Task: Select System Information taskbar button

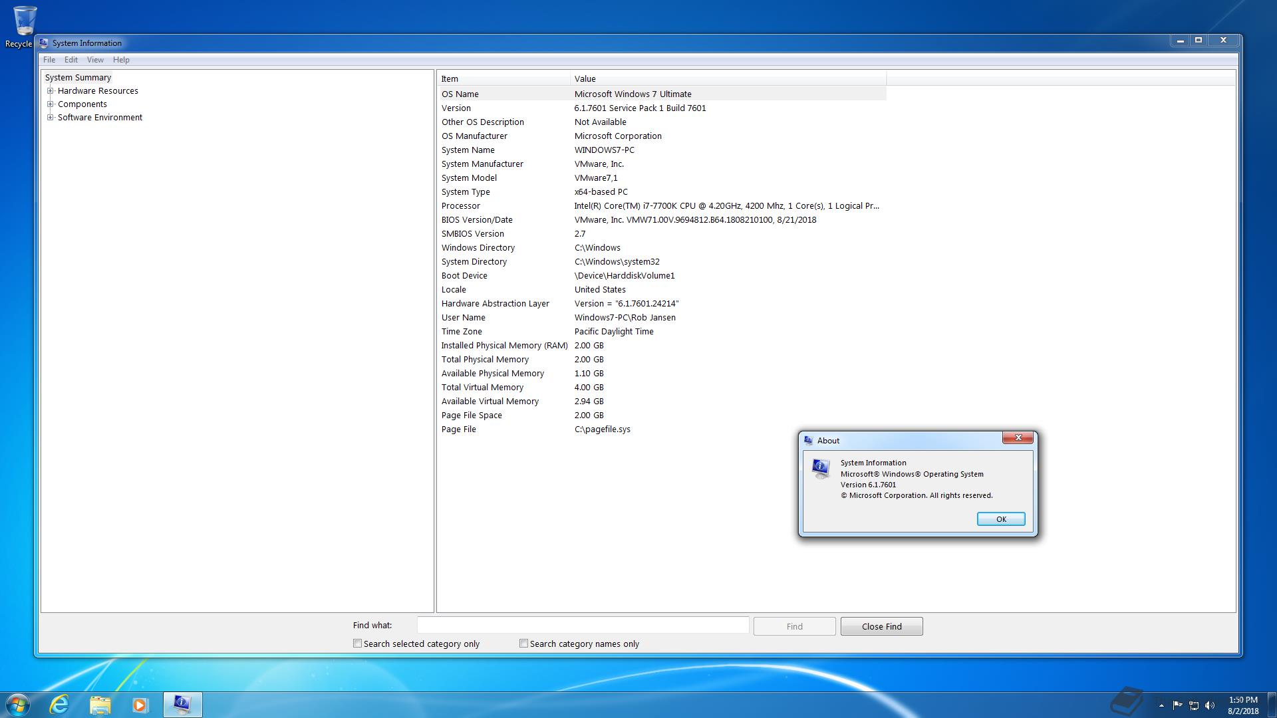Action: click(x=182, y=705)
